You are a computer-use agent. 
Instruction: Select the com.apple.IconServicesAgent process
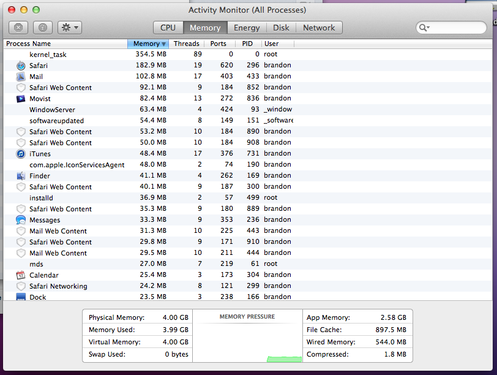pos(77,165)
